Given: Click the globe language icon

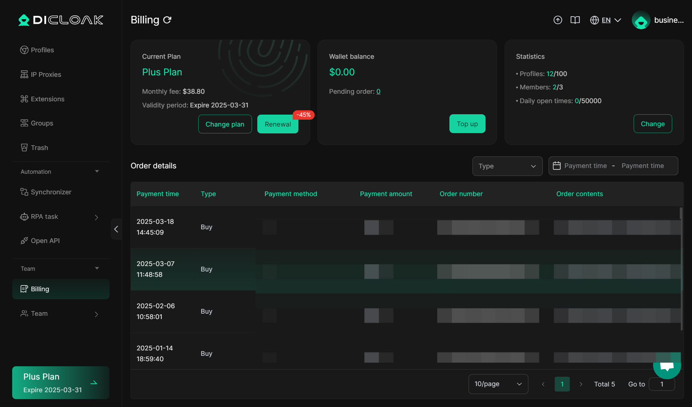Looking at the screenshot, I should 594,20.
